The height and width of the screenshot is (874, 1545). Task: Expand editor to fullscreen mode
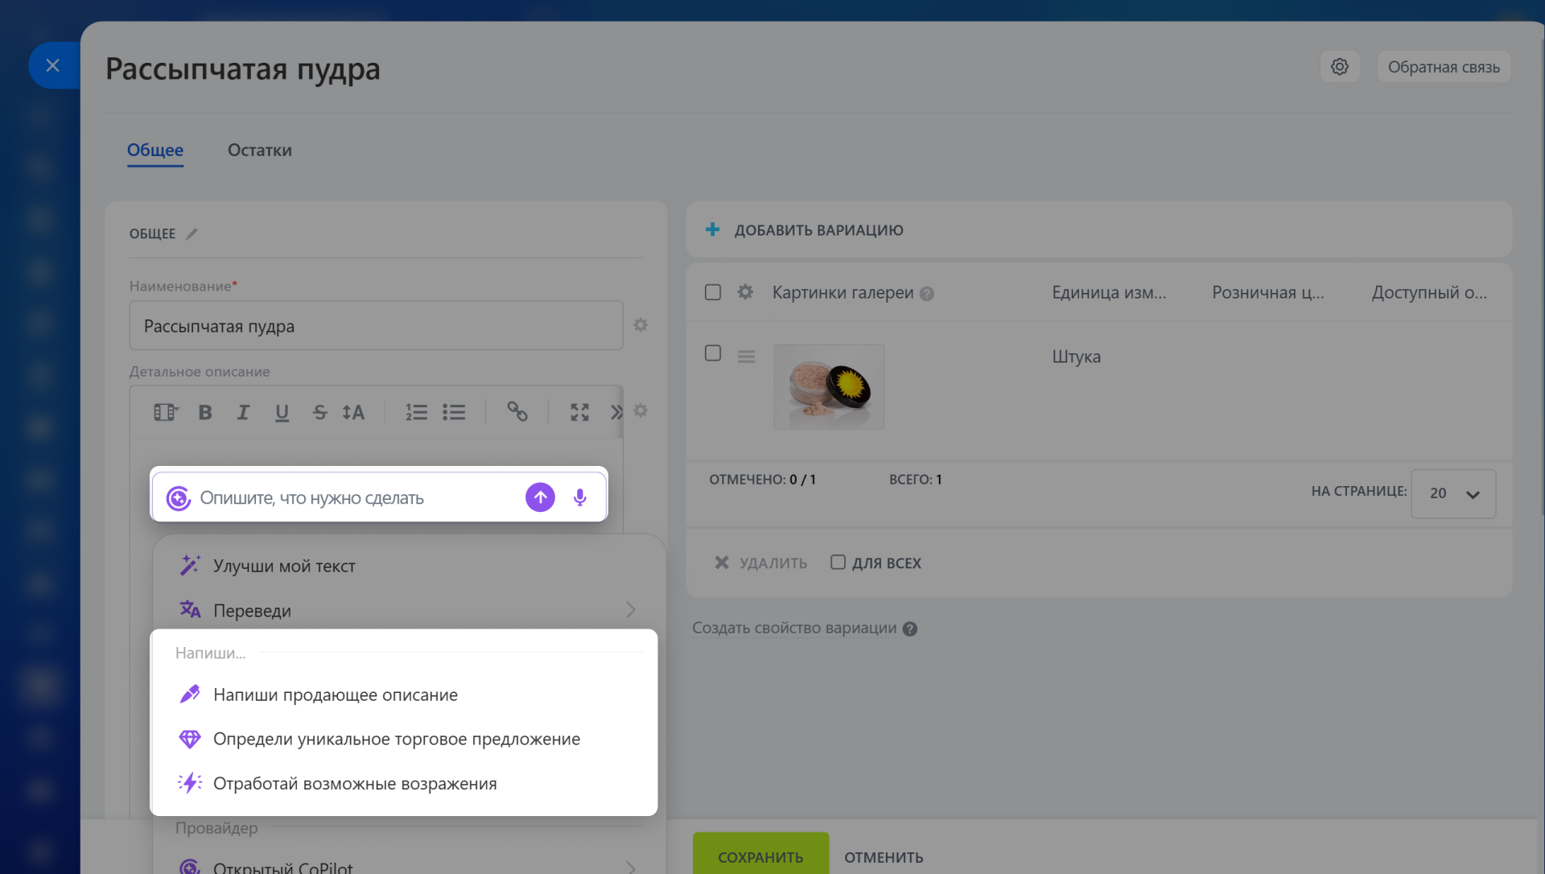click(579, 412)
